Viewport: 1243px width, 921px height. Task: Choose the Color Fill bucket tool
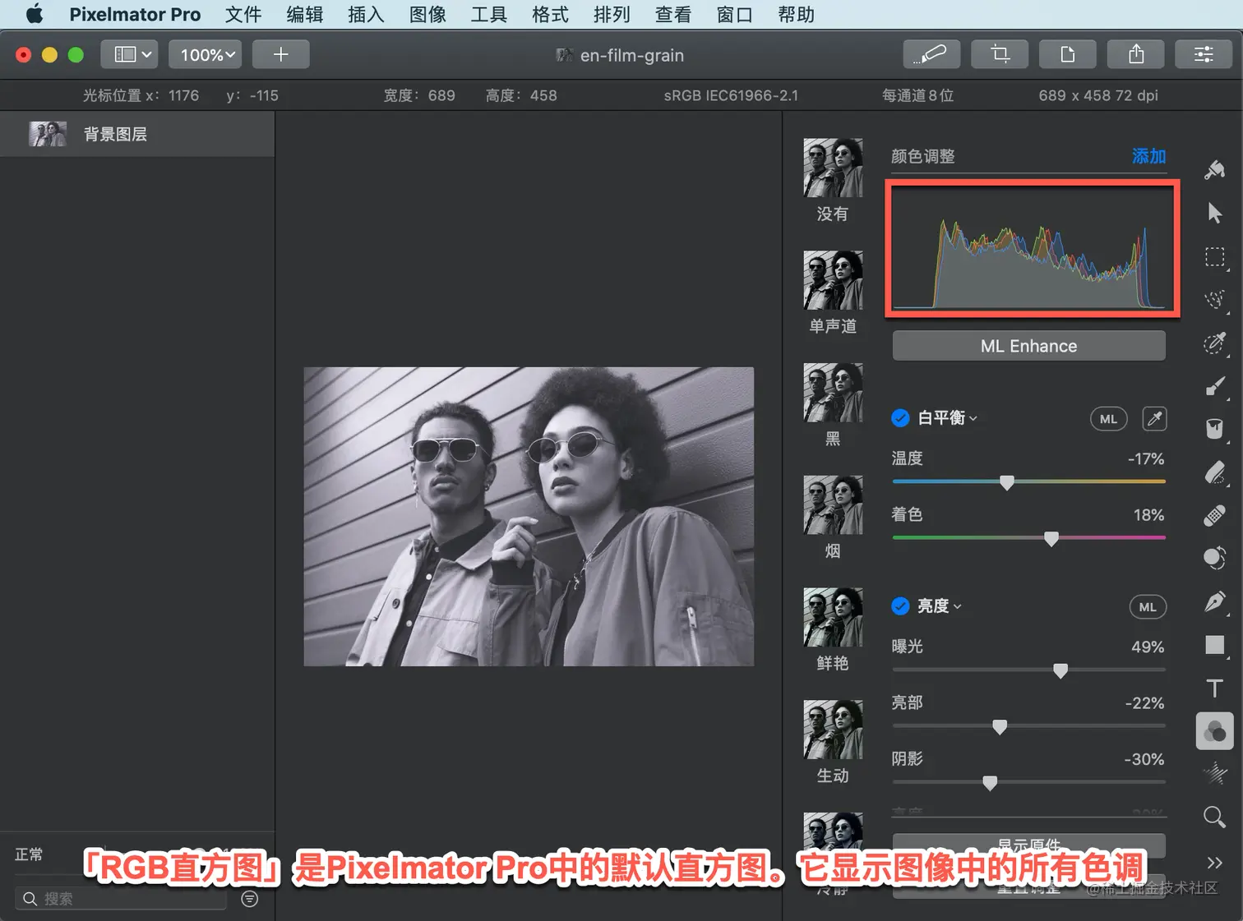(1214, 429)
